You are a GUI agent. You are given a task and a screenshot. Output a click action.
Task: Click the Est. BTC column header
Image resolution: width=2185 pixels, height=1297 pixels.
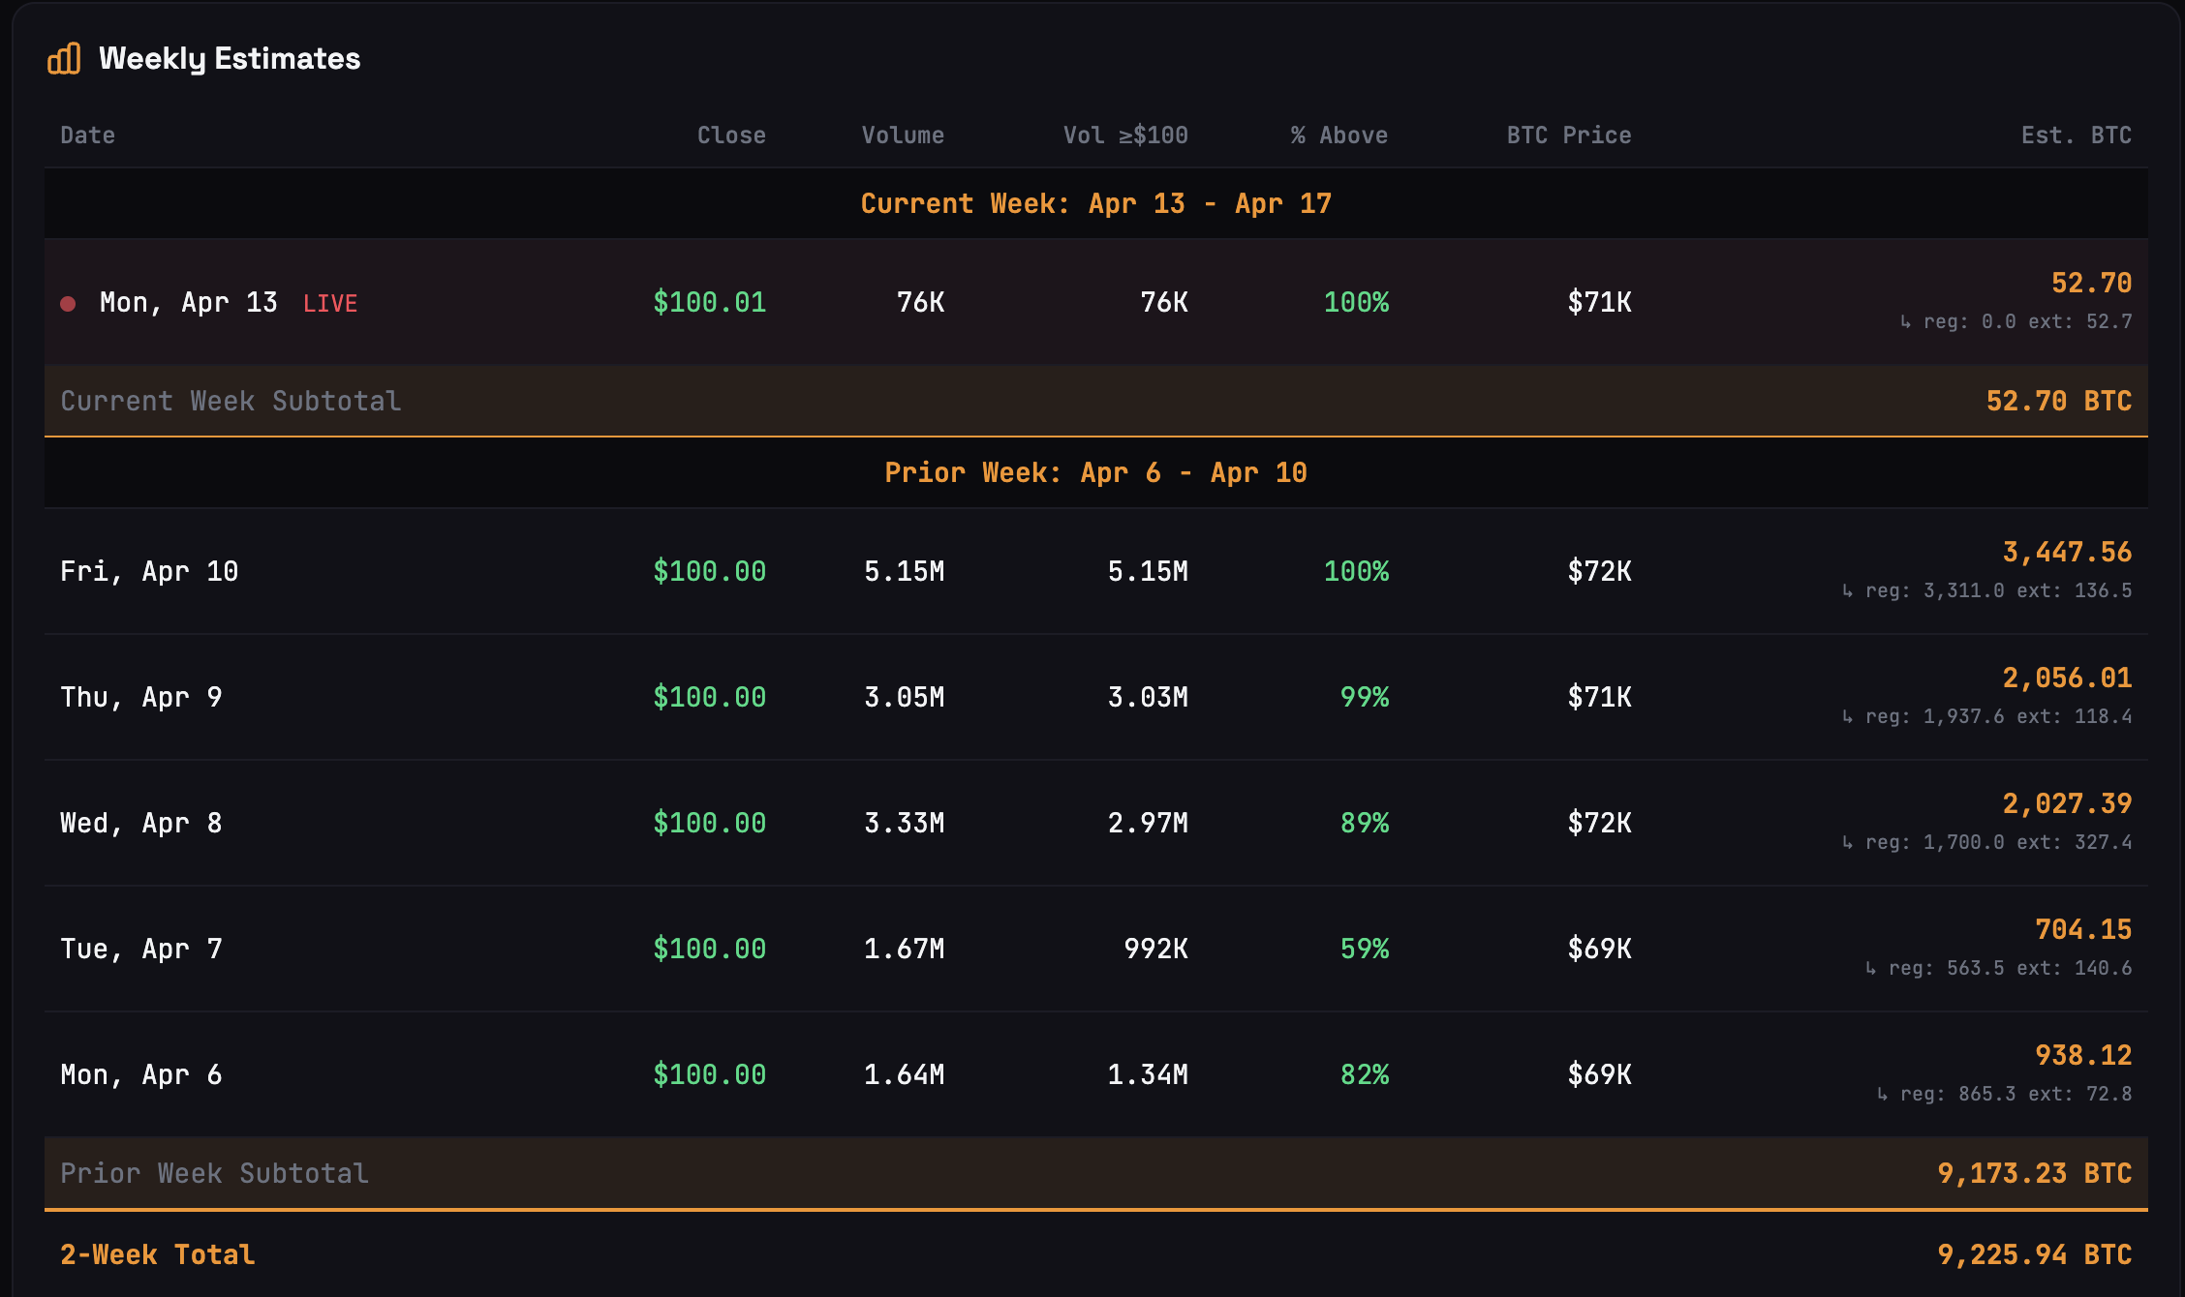[x=2077, y=136]
